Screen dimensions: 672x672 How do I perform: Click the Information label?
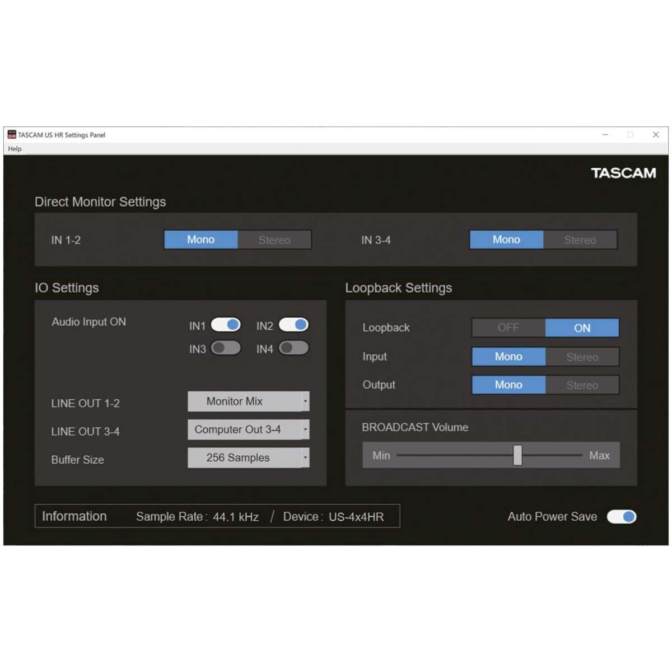[x=74, y=516]
